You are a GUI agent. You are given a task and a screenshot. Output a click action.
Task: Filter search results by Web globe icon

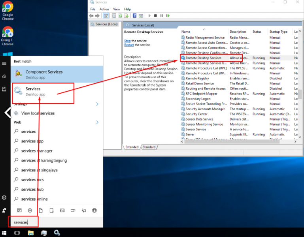click(x=94, y=211)
